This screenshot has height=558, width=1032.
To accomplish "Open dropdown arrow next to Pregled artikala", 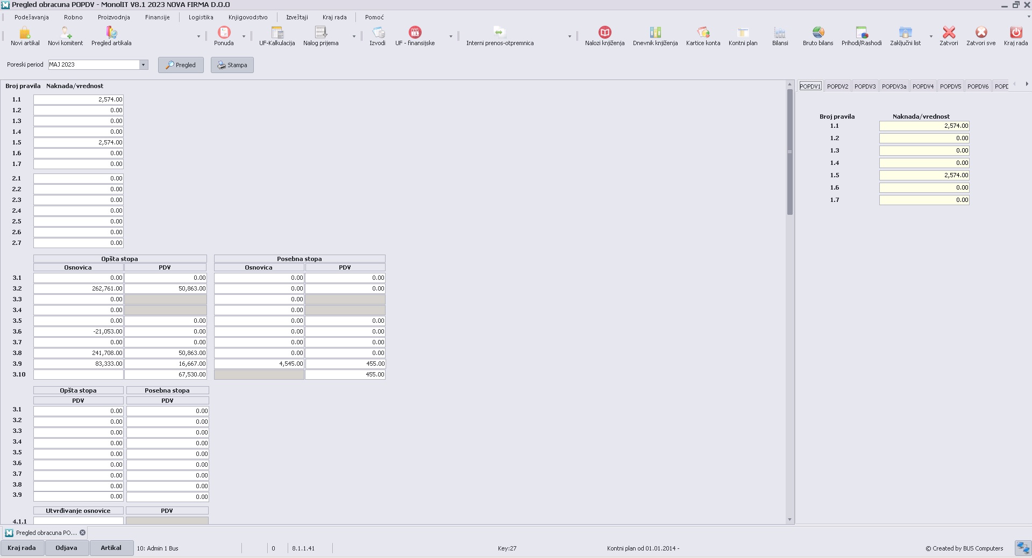I will coord(198,37).
